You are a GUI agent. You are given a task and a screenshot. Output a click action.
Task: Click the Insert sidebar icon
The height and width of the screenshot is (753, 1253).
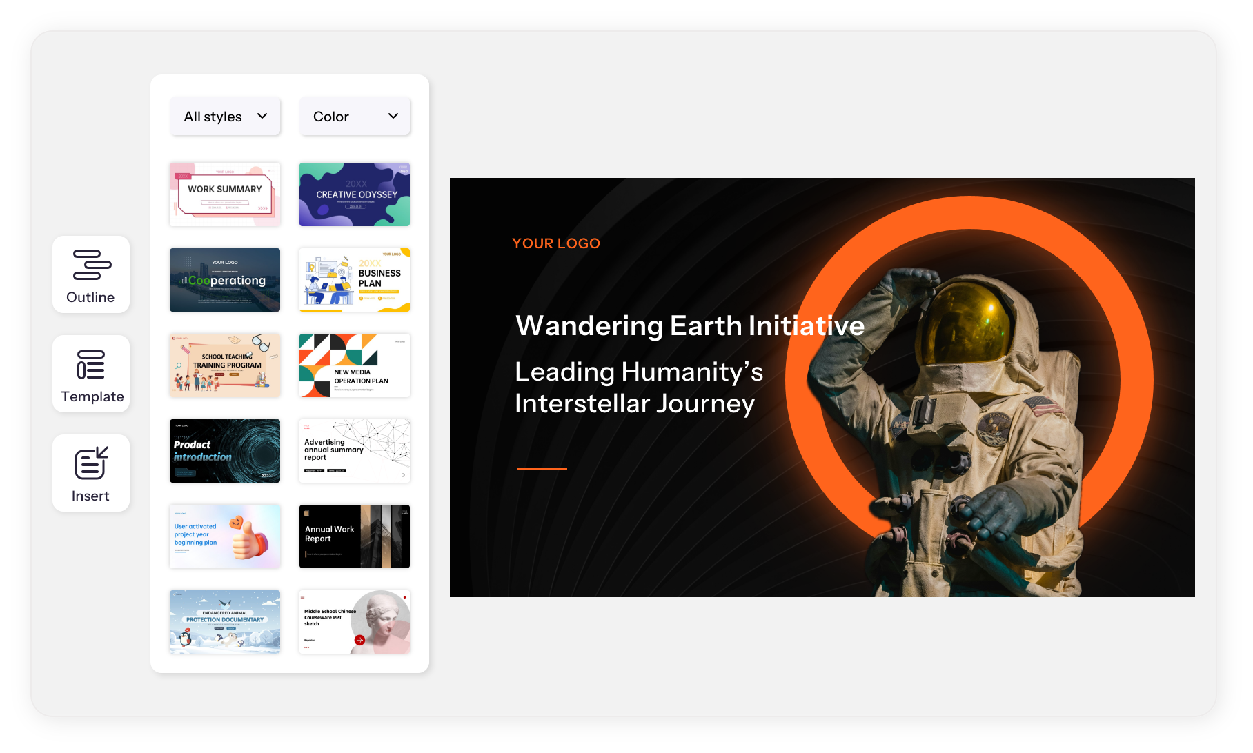pos(91,473)
